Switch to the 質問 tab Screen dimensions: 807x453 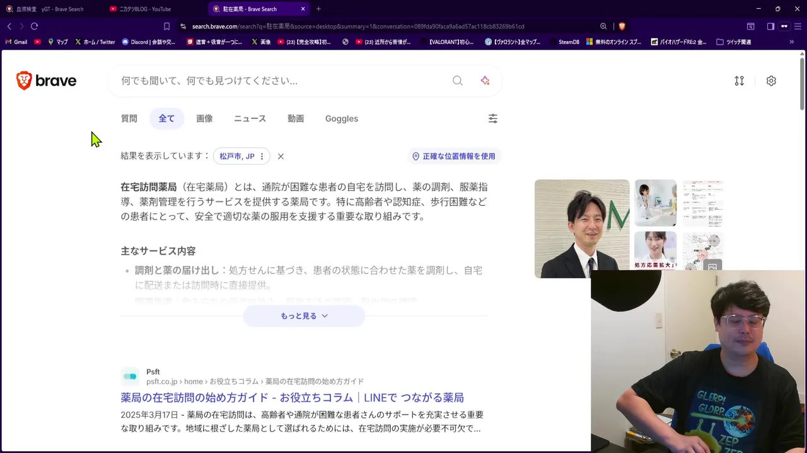coord(129,118)
